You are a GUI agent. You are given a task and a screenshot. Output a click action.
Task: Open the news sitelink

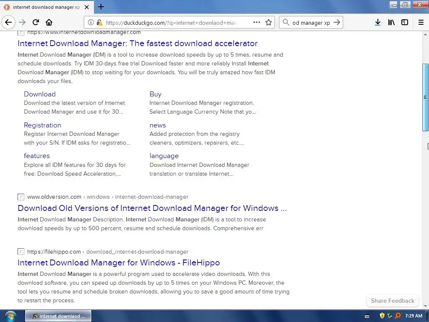[x=158, y=125]
